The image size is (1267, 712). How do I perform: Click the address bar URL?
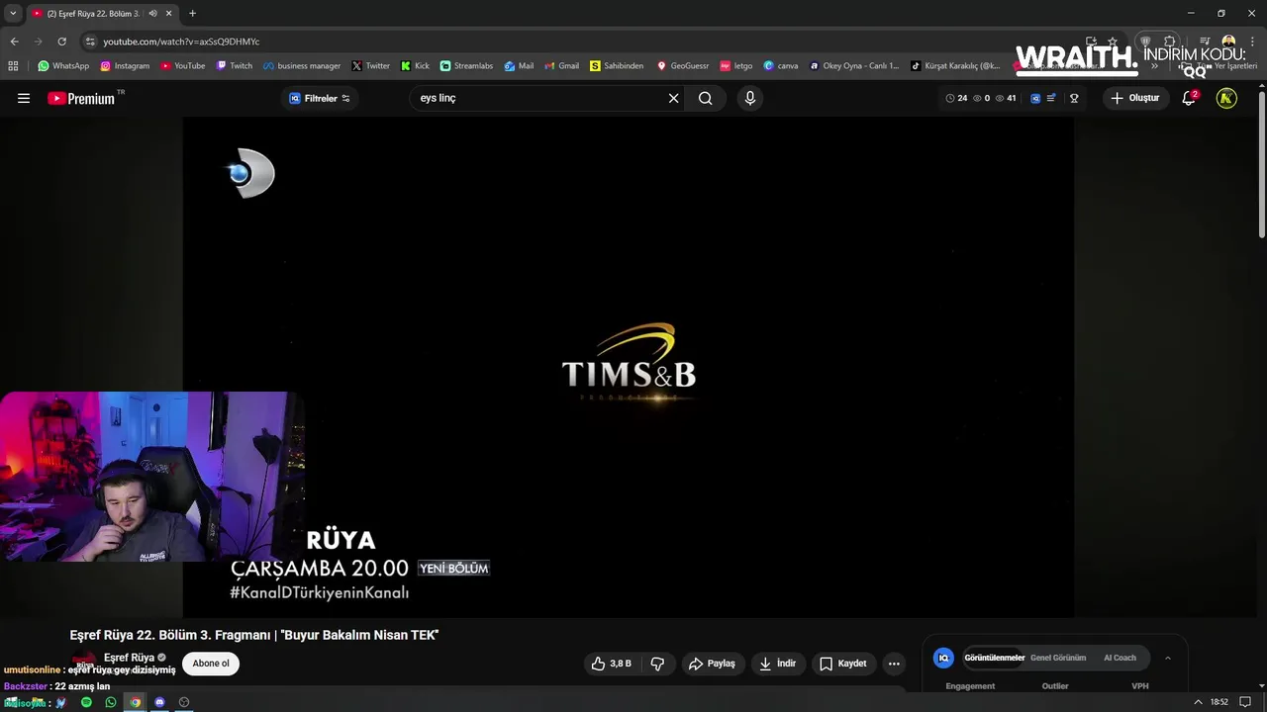click(181, 42)
